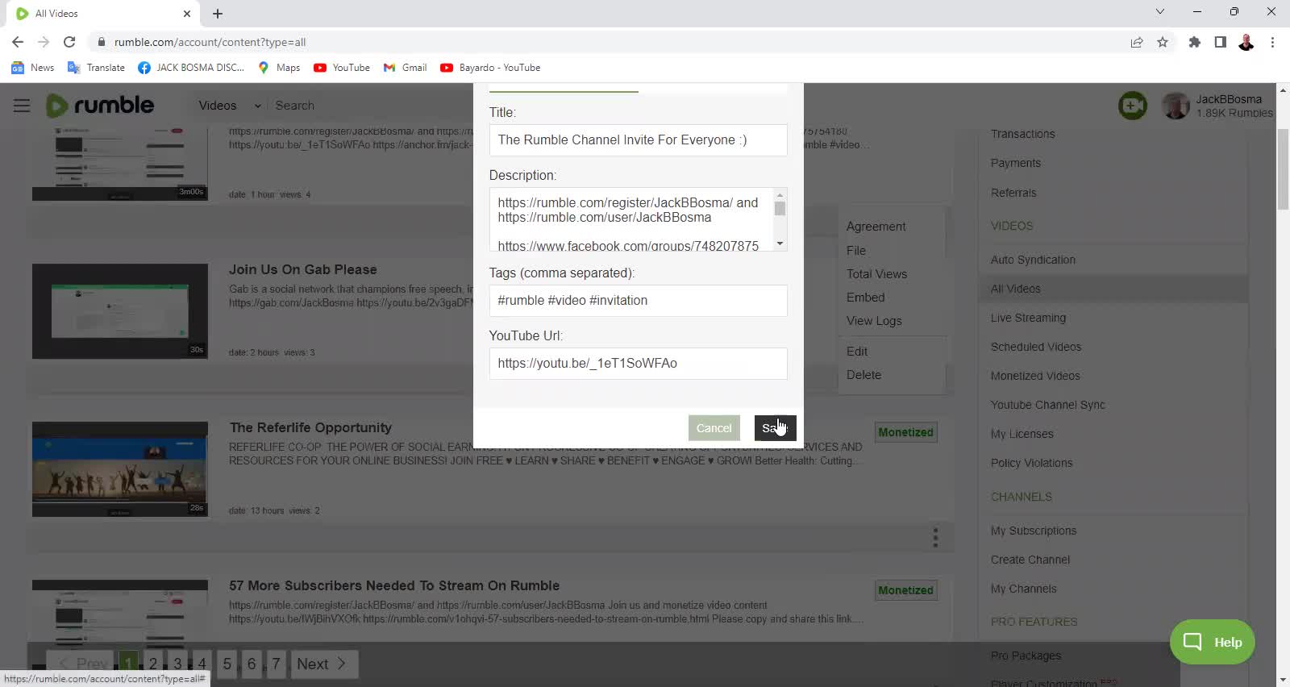Image resolution: width=1290 pixels, height=687 pixels.
Task: Open a new browser tab
Action: click(218, 14)
